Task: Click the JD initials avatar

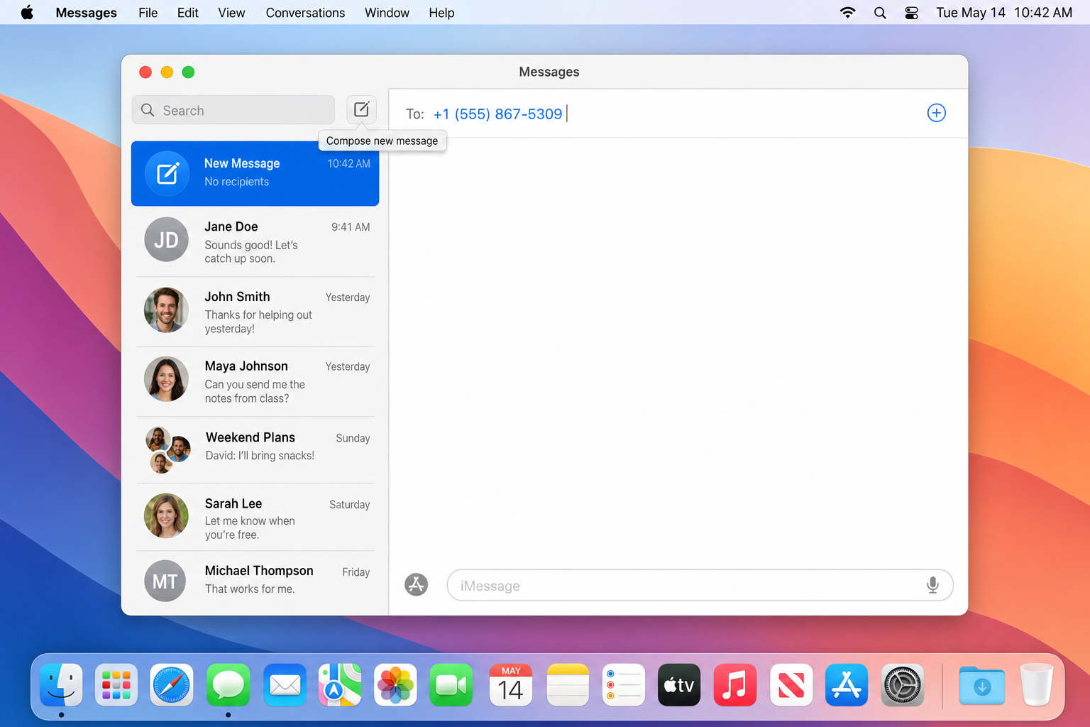Action: 166,239
